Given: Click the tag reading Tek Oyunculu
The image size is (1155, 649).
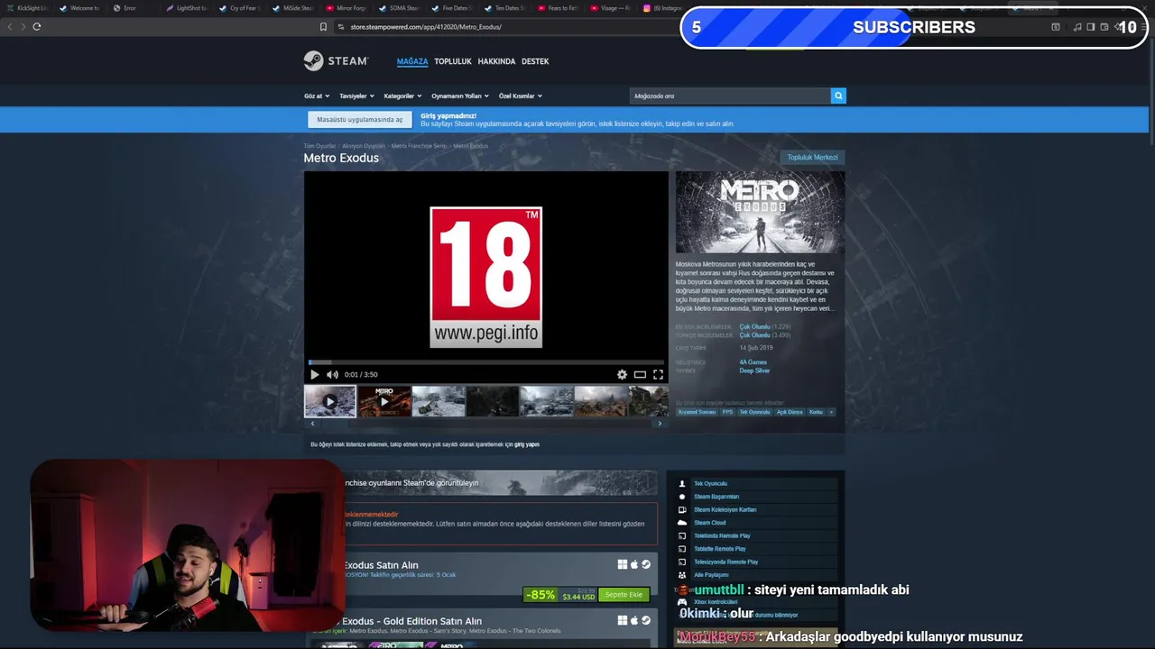Looking at the screenshot, I should pyautogui.click(x=754, y=412).
